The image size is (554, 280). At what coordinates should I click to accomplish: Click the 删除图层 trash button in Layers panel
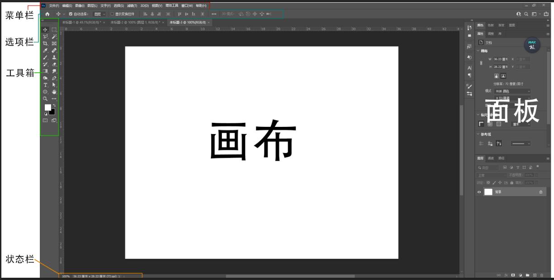coord(541,275)
